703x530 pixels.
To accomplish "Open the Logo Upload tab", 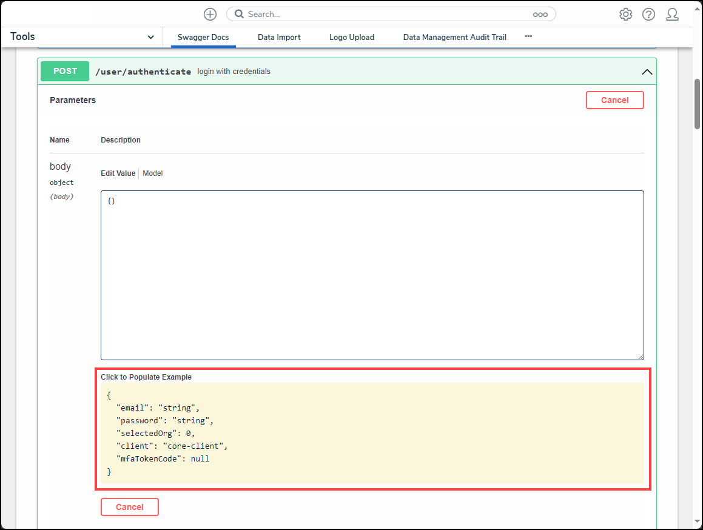I will tap(352, 37).
